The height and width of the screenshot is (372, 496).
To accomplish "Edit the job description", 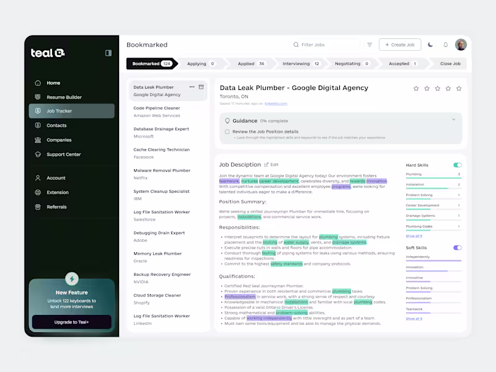I will coord(272,164).
